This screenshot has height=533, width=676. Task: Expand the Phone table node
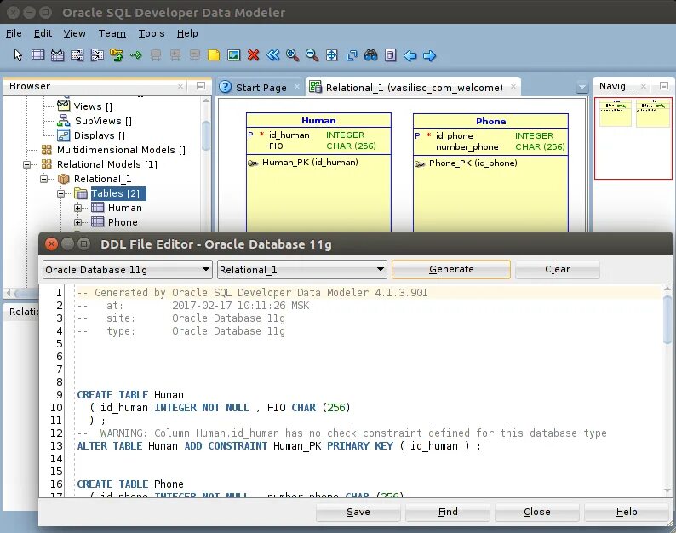[x=77, y=222]
